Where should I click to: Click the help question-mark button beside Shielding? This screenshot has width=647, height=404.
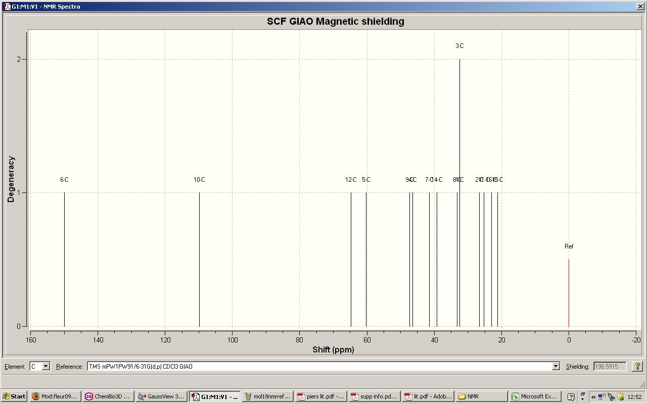[637, 366]
